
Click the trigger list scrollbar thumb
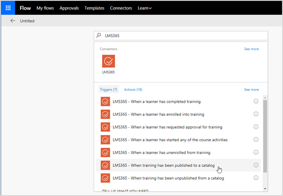265,136
